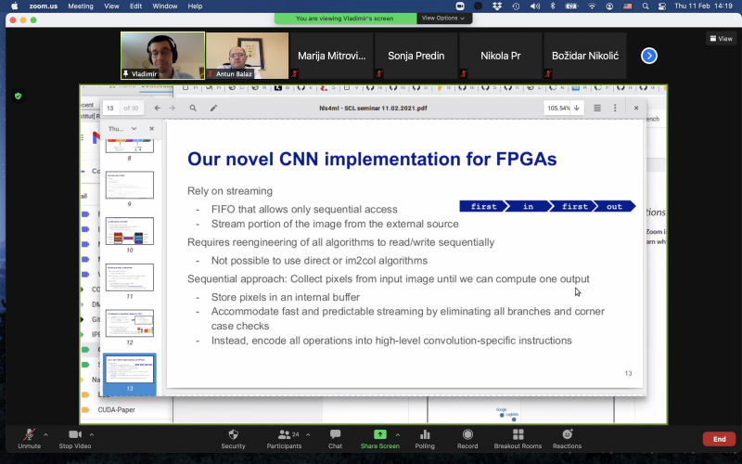Expand audio options arrow next to Unmute
The height and width of the screenshot is (464, 742).
coord(45,433)
